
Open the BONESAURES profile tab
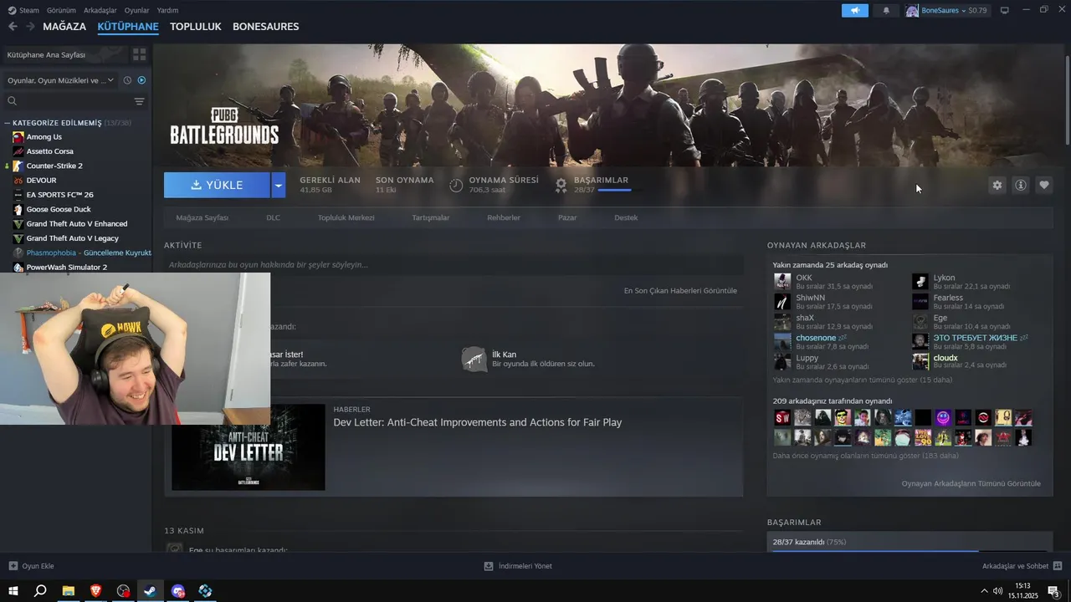pos(265,27)
